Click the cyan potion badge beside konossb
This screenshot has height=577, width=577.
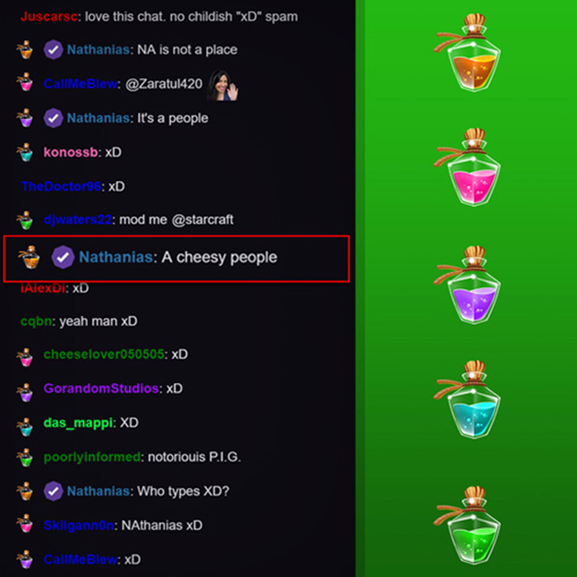25,152
